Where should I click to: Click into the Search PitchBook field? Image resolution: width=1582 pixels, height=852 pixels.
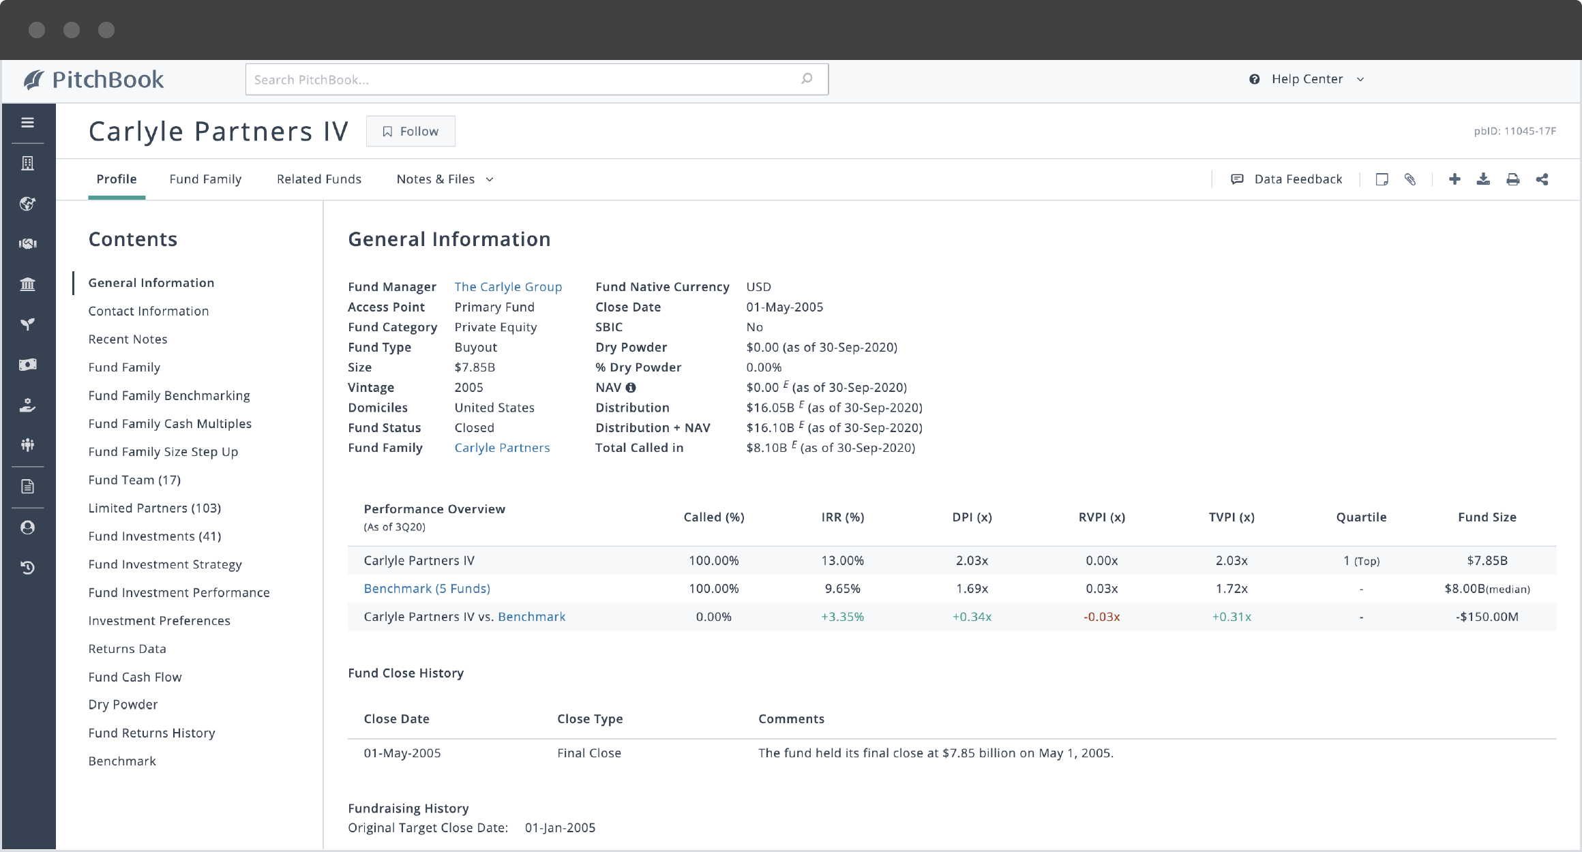click(537, 80)
